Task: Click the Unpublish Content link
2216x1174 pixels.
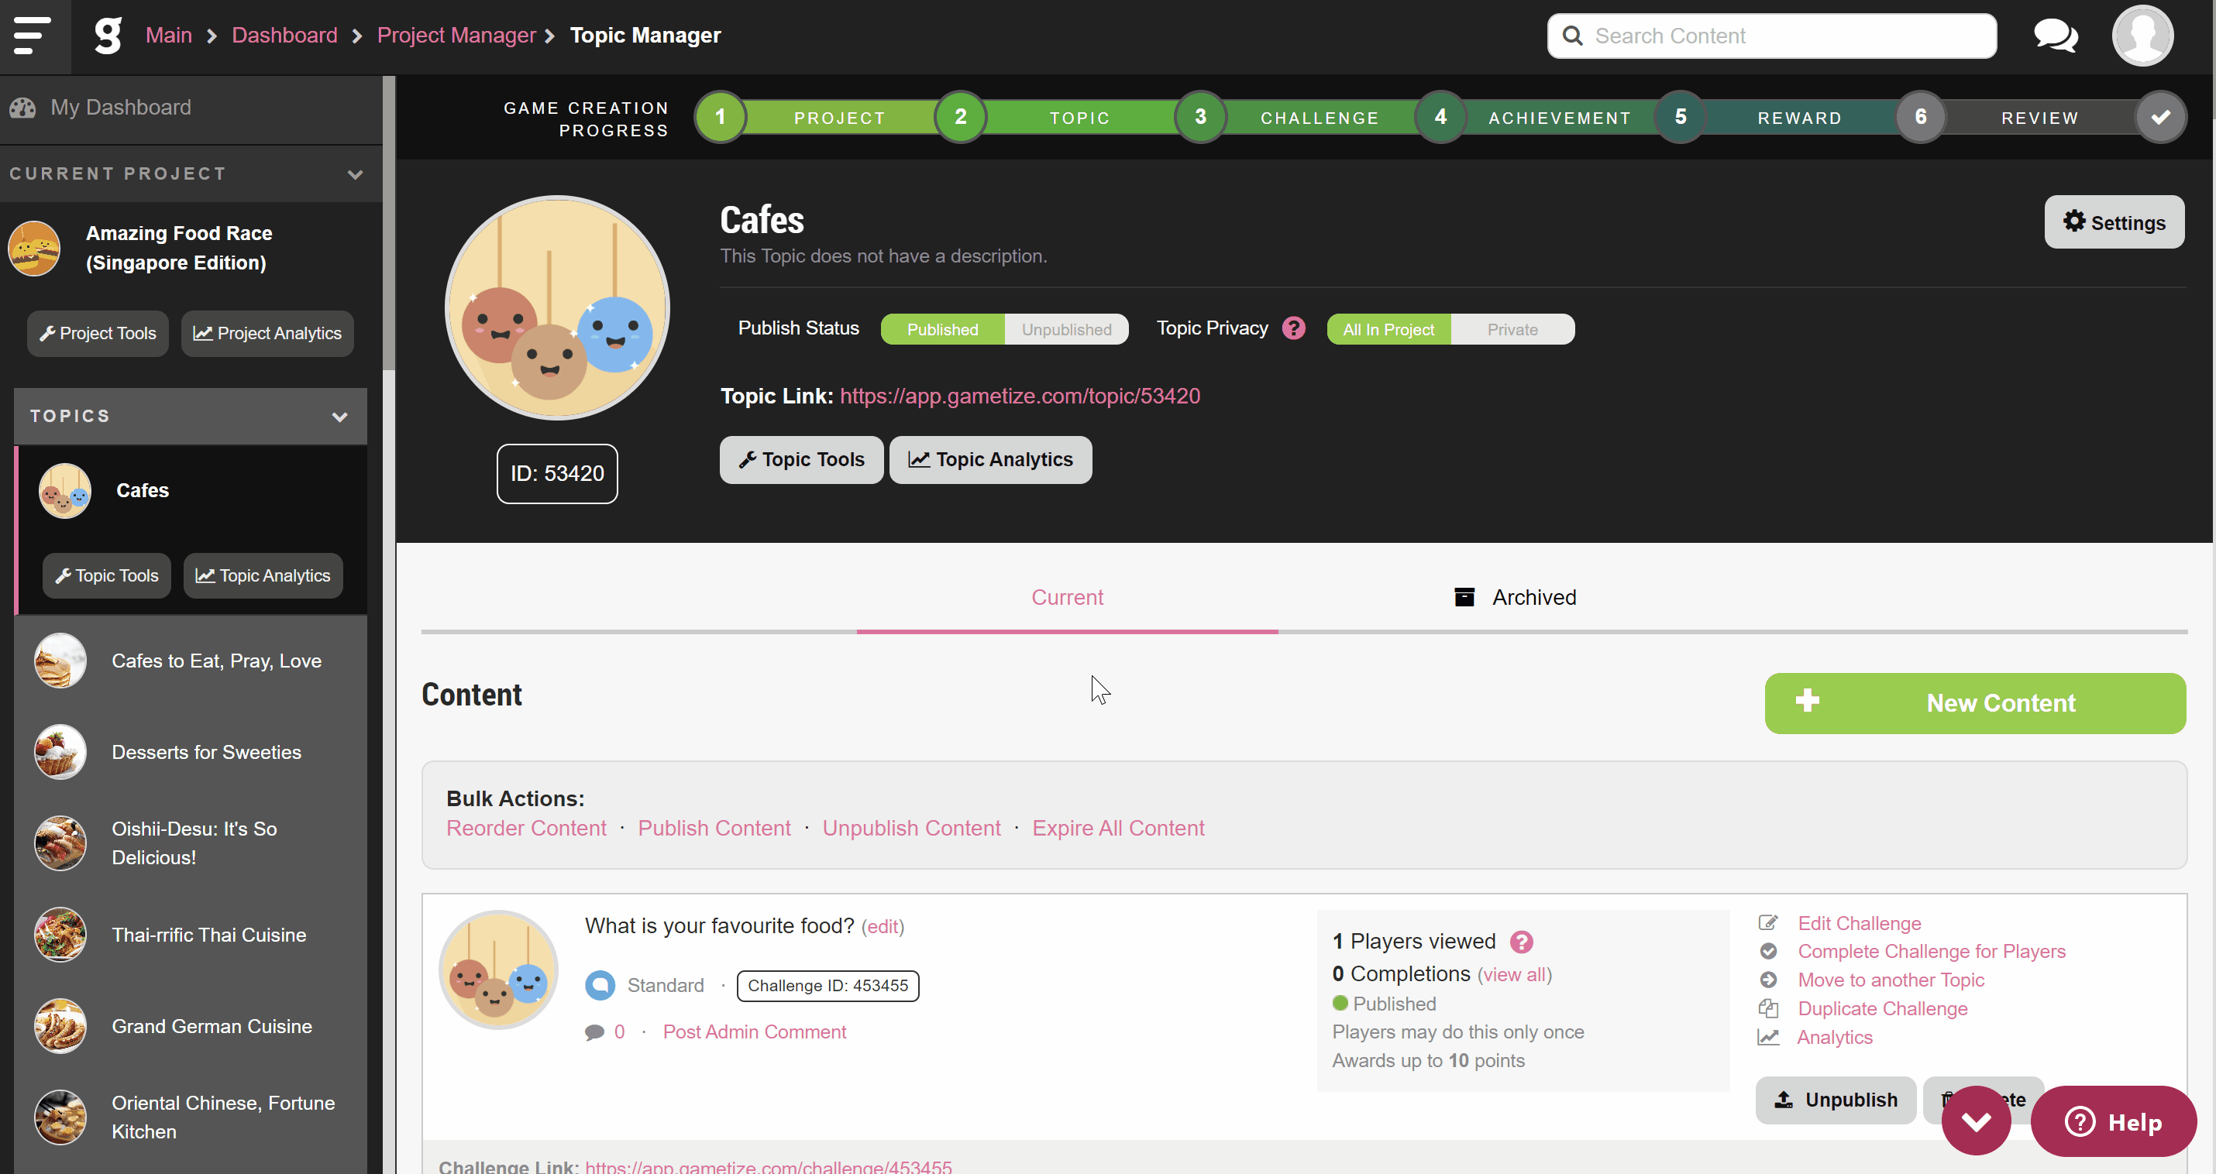Action: pyautogui.click(x=911, y=827)
